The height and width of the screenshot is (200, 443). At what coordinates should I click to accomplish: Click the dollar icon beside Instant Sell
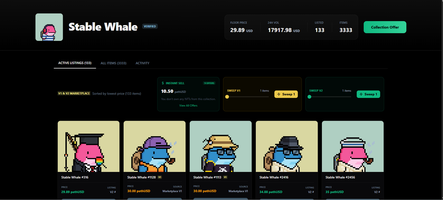point(163,83)
